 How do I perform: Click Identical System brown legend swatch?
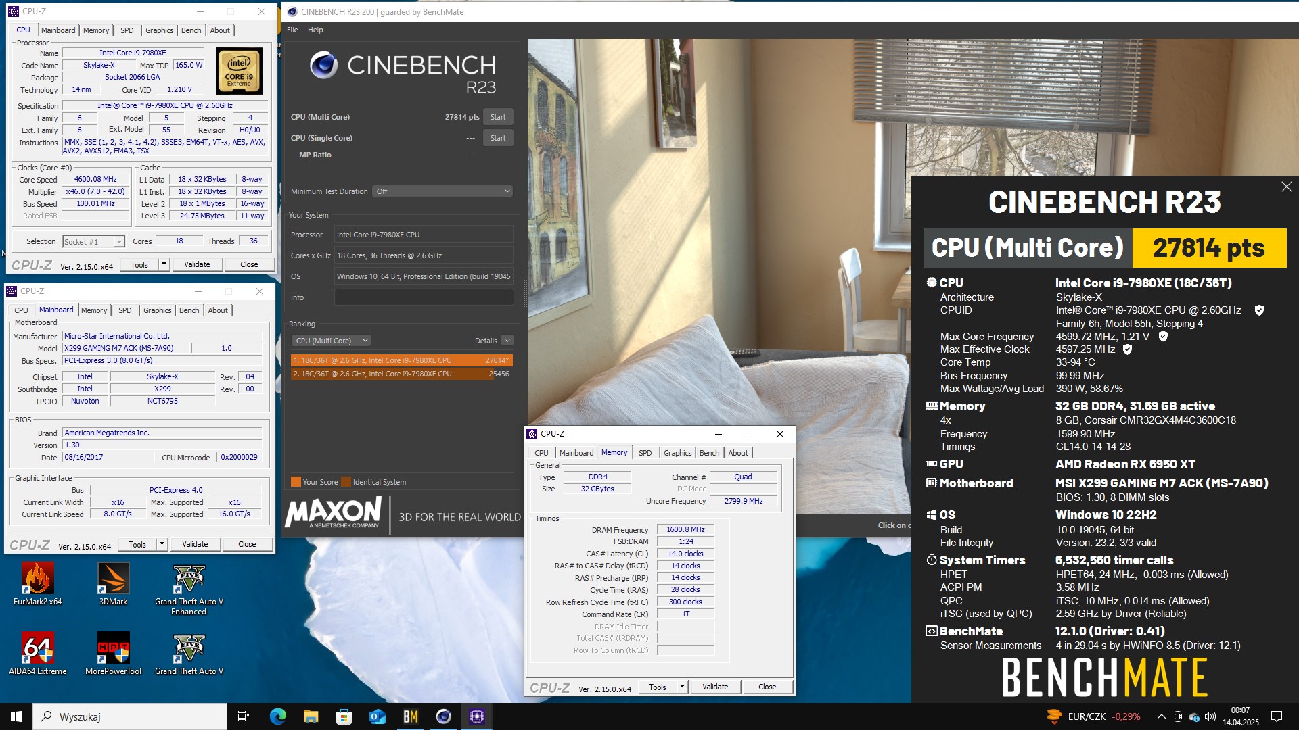pyautogui.click(x=346, y=482)
